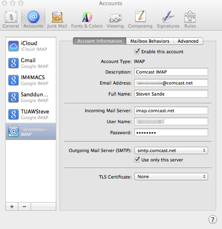Add a new account with plus button
This screenshot has height=229, width=222.
pos(12,207)
